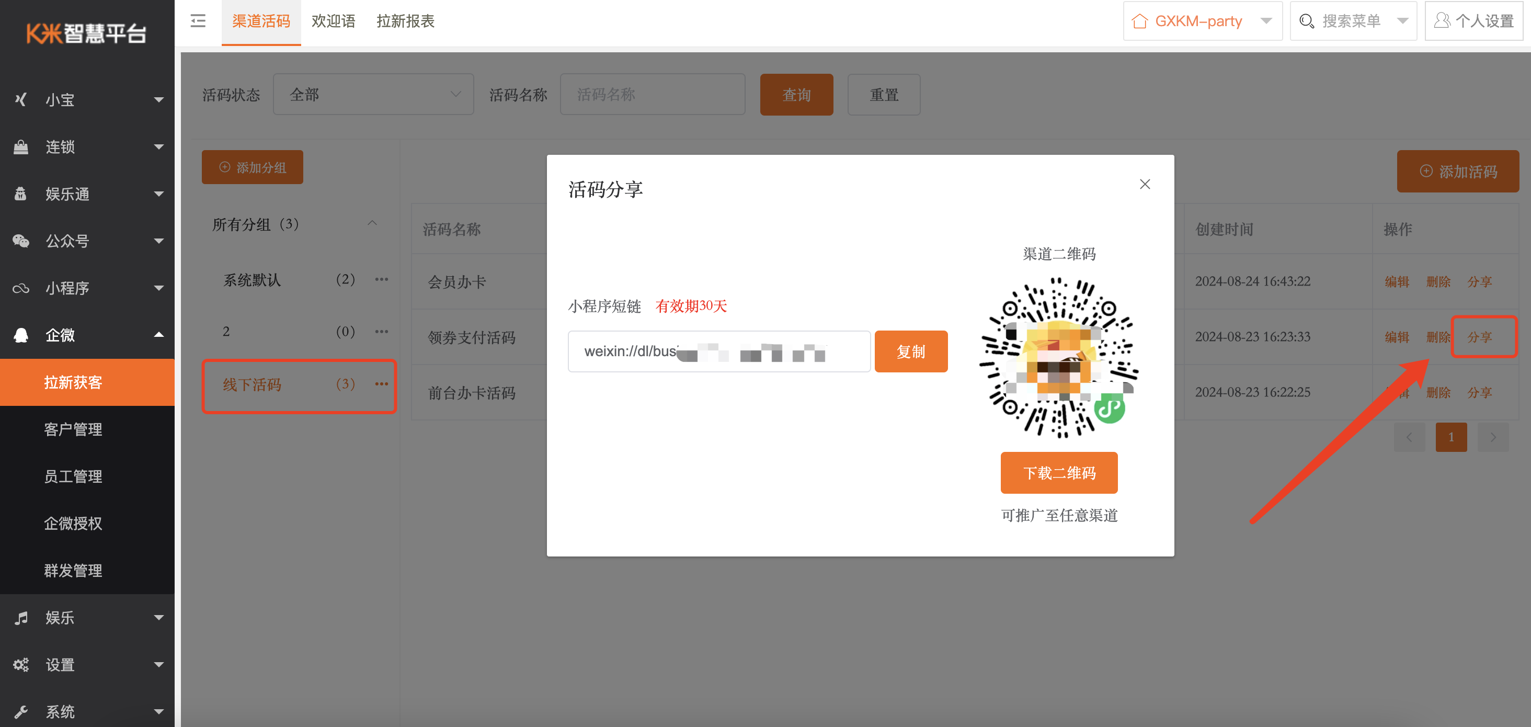Click the home icon beside GXKM-party
1531x727 pixels.
click(x=1139, y=21)
